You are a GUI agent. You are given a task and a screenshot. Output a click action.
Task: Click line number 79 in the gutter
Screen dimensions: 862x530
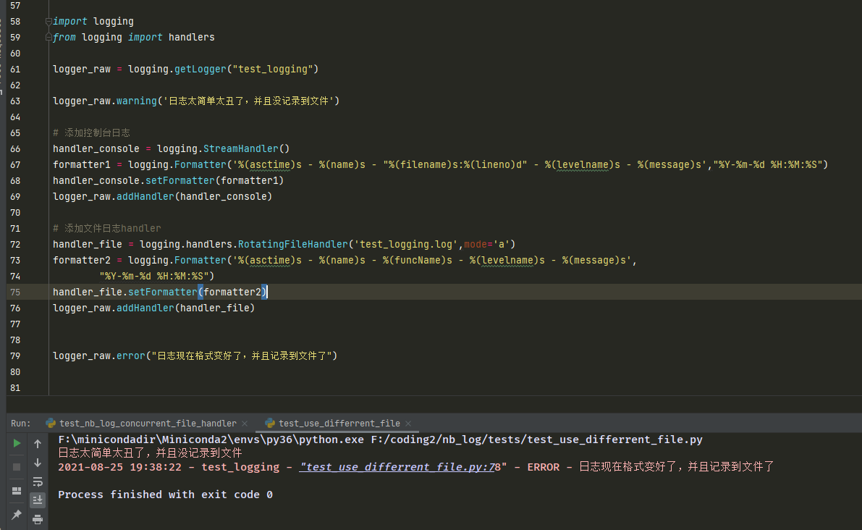click(x=16, y=356)
